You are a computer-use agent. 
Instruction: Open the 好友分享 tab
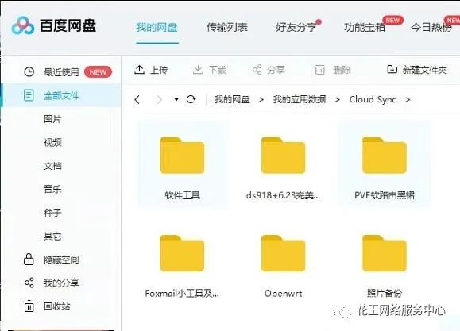coord(296,27)
